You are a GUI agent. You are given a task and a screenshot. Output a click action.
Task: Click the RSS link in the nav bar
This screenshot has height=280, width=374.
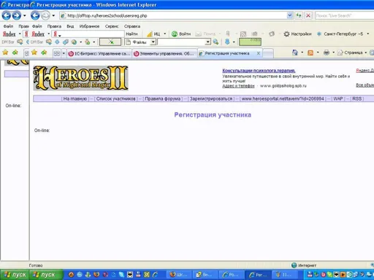[x=357, y=98]
